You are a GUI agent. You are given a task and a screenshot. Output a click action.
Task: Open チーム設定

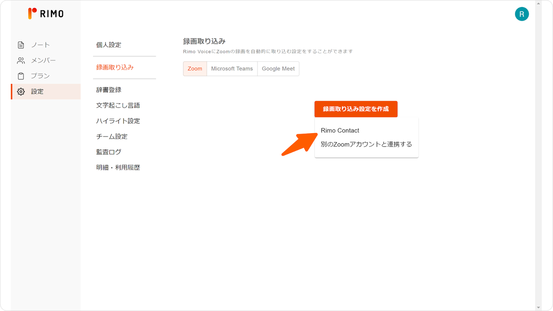112,136
